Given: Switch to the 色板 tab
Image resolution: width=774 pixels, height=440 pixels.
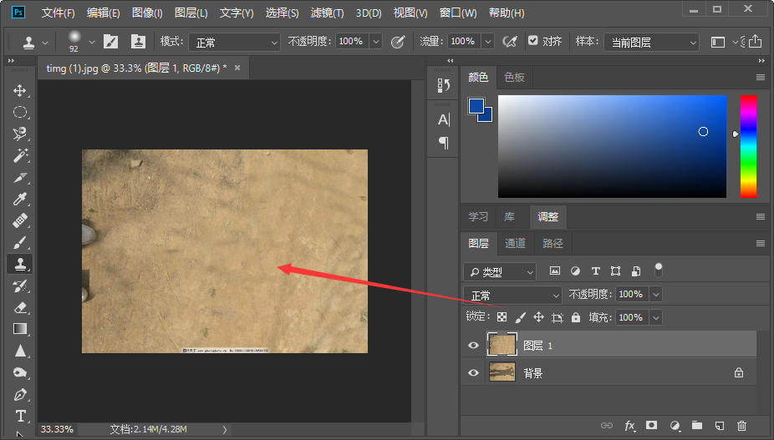Looking at the screenshot, I should pos(514,78).
